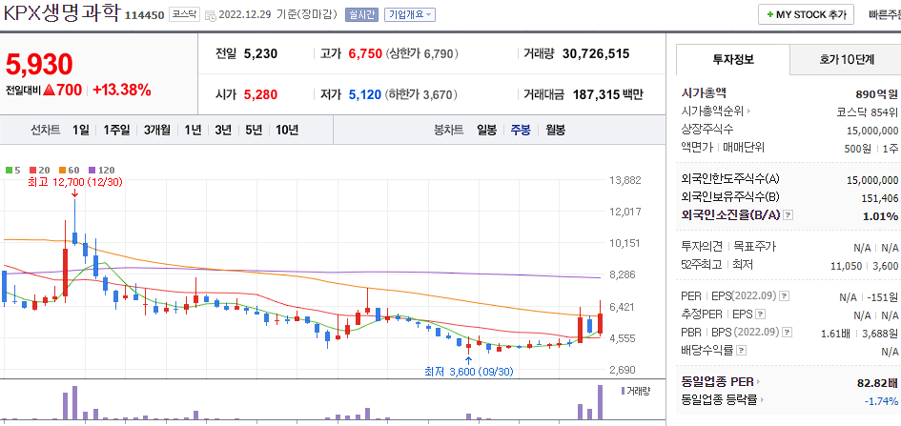The width and height of the screenshot is (901, 426).
Task: Click the green 5-period average swatch
Action: click(x=10, y=171)
